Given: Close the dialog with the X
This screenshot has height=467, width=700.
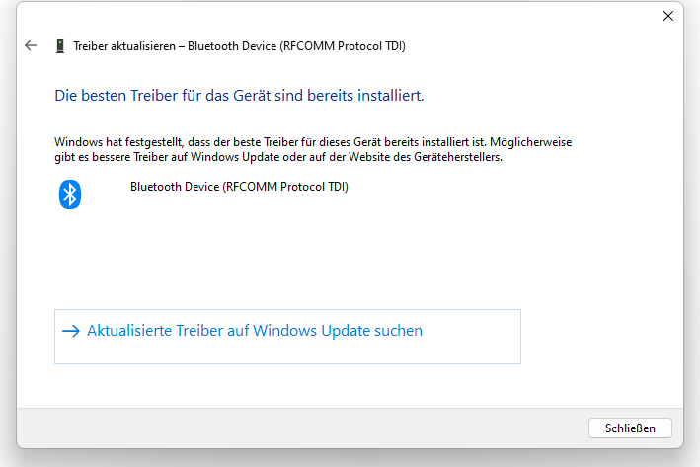Looking at the screenshot, I should [x=667, y=16].
